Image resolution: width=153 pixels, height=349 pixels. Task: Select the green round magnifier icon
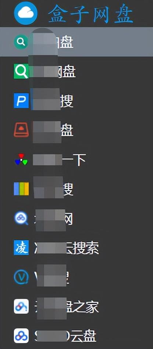pos(21,42)
